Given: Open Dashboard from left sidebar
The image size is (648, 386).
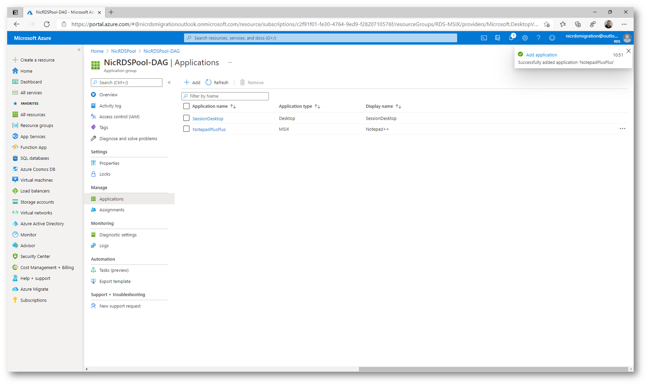Looking at the screenshot, I should [x=31, y=82].
